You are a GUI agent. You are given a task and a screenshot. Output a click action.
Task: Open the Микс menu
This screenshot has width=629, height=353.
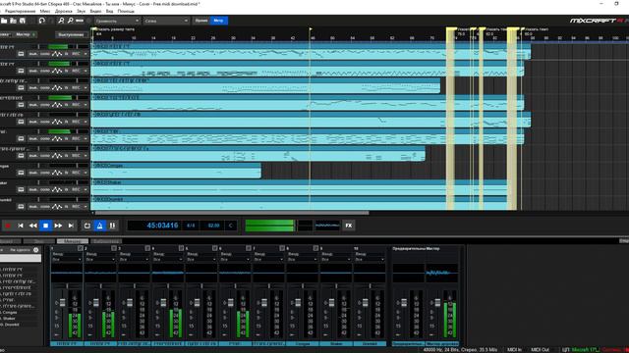click(x=45, y=11)
